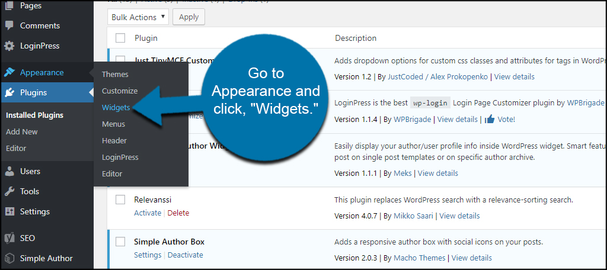Open Widgets in Appearance submenu
Screen dimensions: 607x270
[116, 108]
